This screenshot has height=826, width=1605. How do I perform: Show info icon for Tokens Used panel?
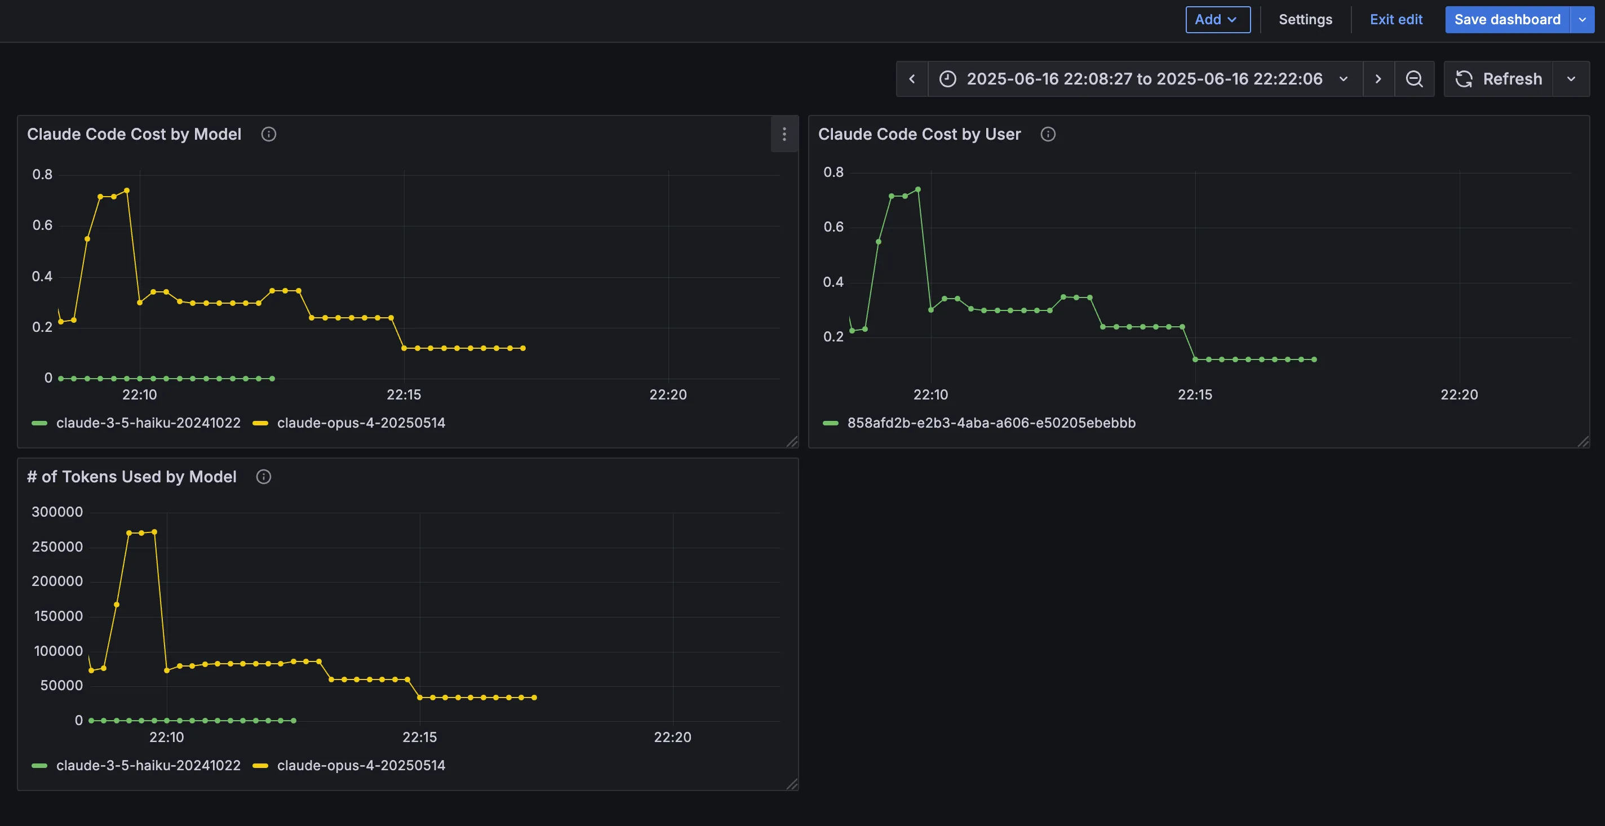264,477
